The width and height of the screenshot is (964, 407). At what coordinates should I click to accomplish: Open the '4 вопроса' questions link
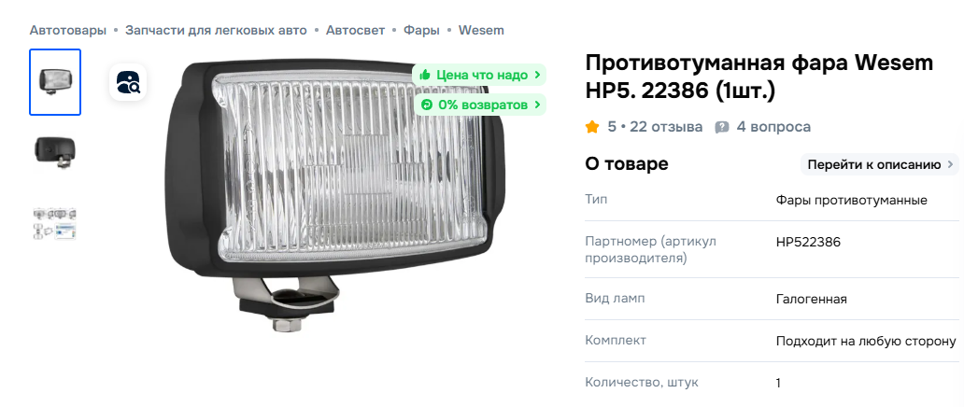click(x=773, y=127)
